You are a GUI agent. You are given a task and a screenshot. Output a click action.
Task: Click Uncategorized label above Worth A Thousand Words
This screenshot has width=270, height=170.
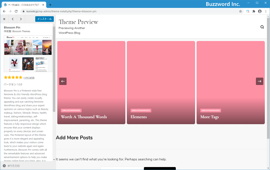point(71,110)
